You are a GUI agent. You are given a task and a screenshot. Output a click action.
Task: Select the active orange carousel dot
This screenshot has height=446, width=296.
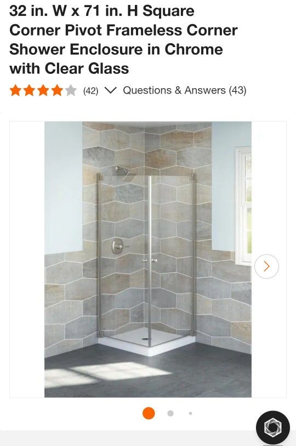149,413
